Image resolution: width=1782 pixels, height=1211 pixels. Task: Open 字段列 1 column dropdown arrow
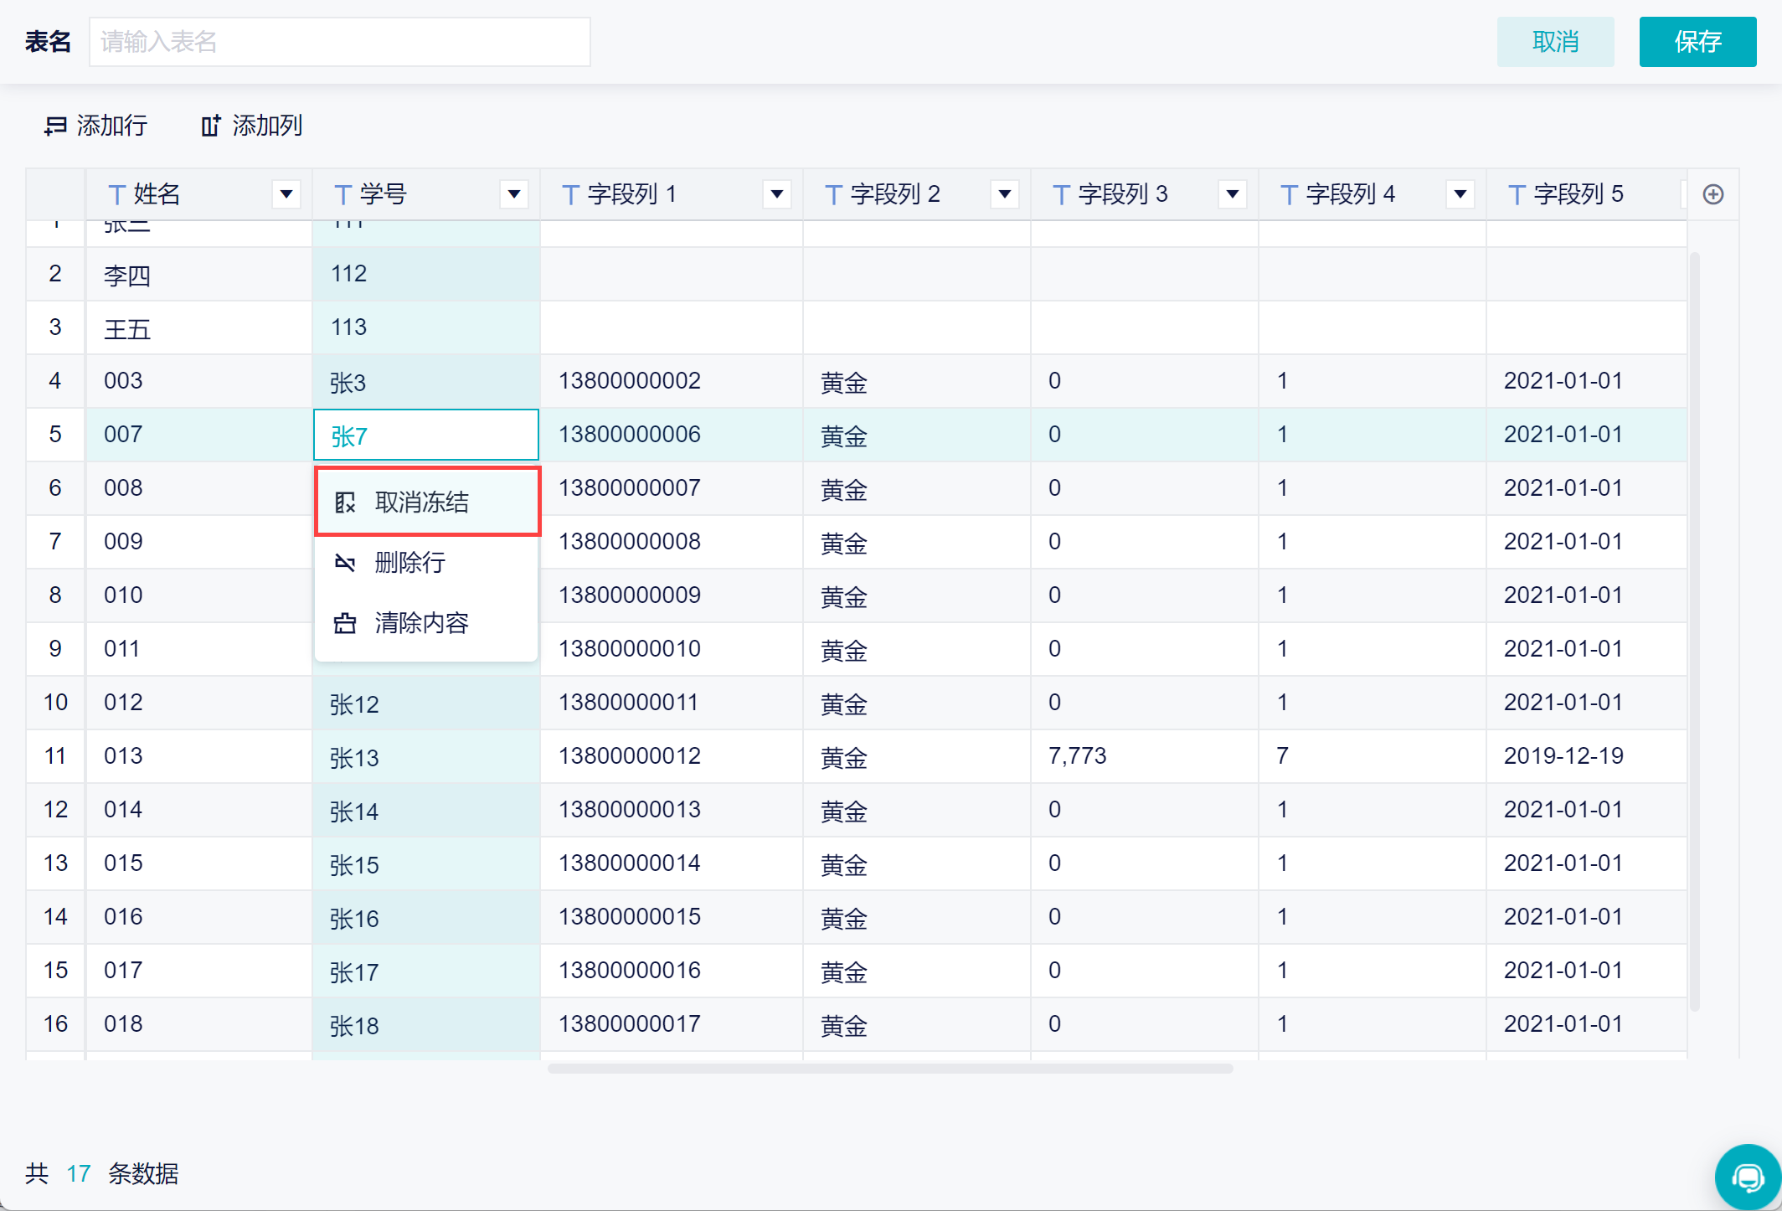[x=777, y=194]
